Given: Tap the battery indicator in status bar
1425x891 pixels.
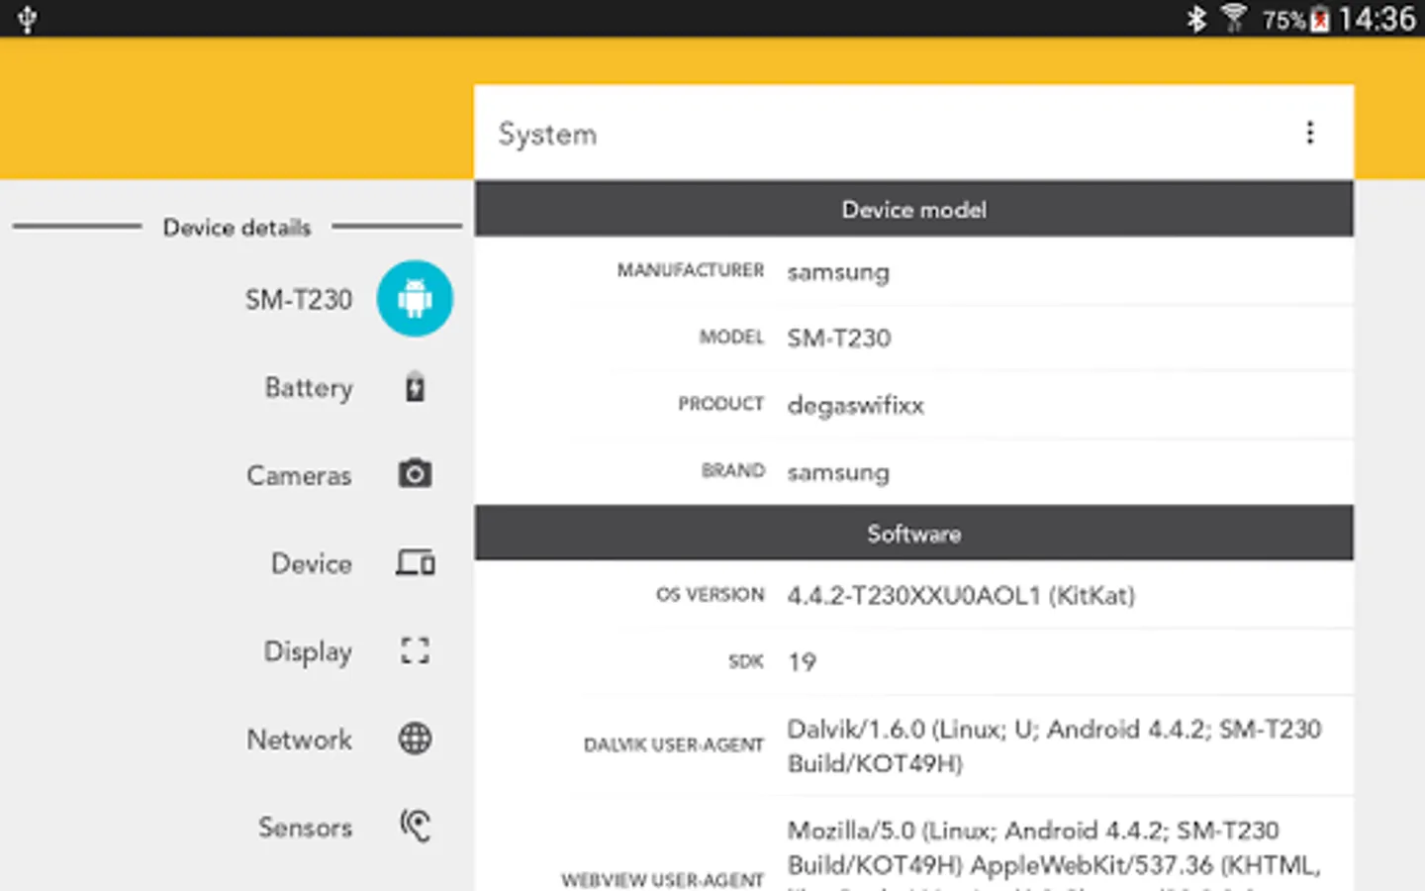Looking at the screenshot, I should (x=1320, y=19).
